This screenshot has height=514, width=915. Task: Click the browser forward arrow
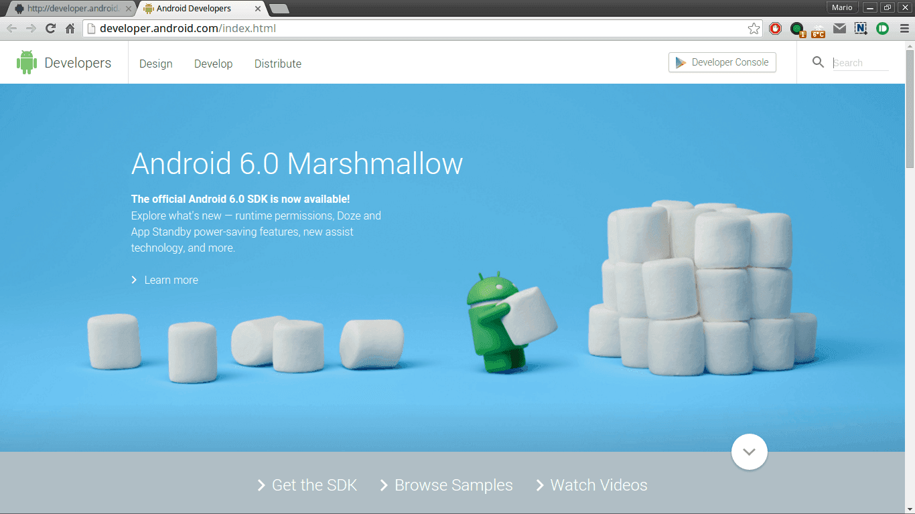pyautogui.click(x=31, y=28)
